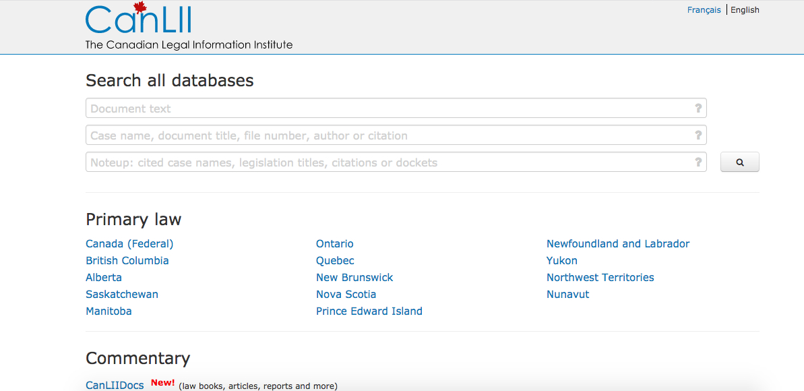
Task: Click the CanLII logo
Action: point(138,20)
